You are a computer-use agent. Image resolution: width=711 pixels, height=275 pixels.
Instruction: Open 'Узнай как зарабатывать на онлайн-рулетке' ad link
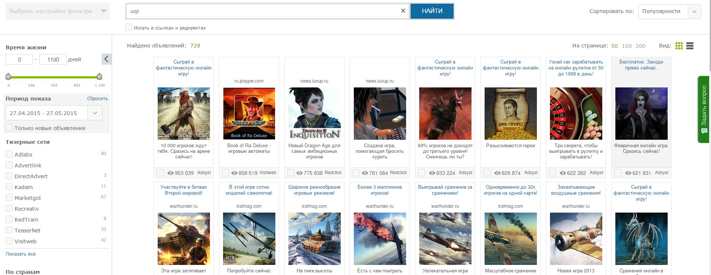click(x=576, y=68)
